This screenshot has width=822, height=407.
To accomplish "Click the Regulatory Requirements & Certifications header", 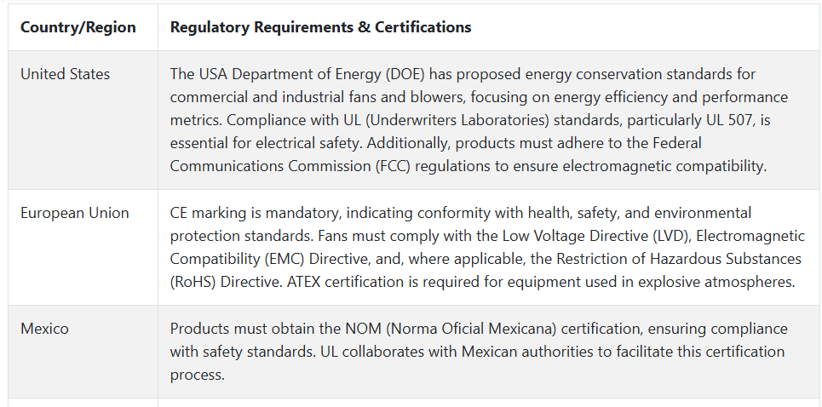I will coord(320,27).
